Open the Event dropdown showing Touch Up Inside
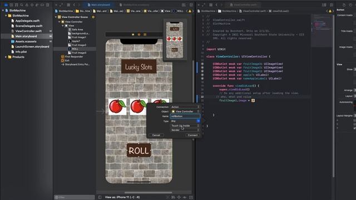The height and width of the screenshot is (200, 356). click(185, 126)
